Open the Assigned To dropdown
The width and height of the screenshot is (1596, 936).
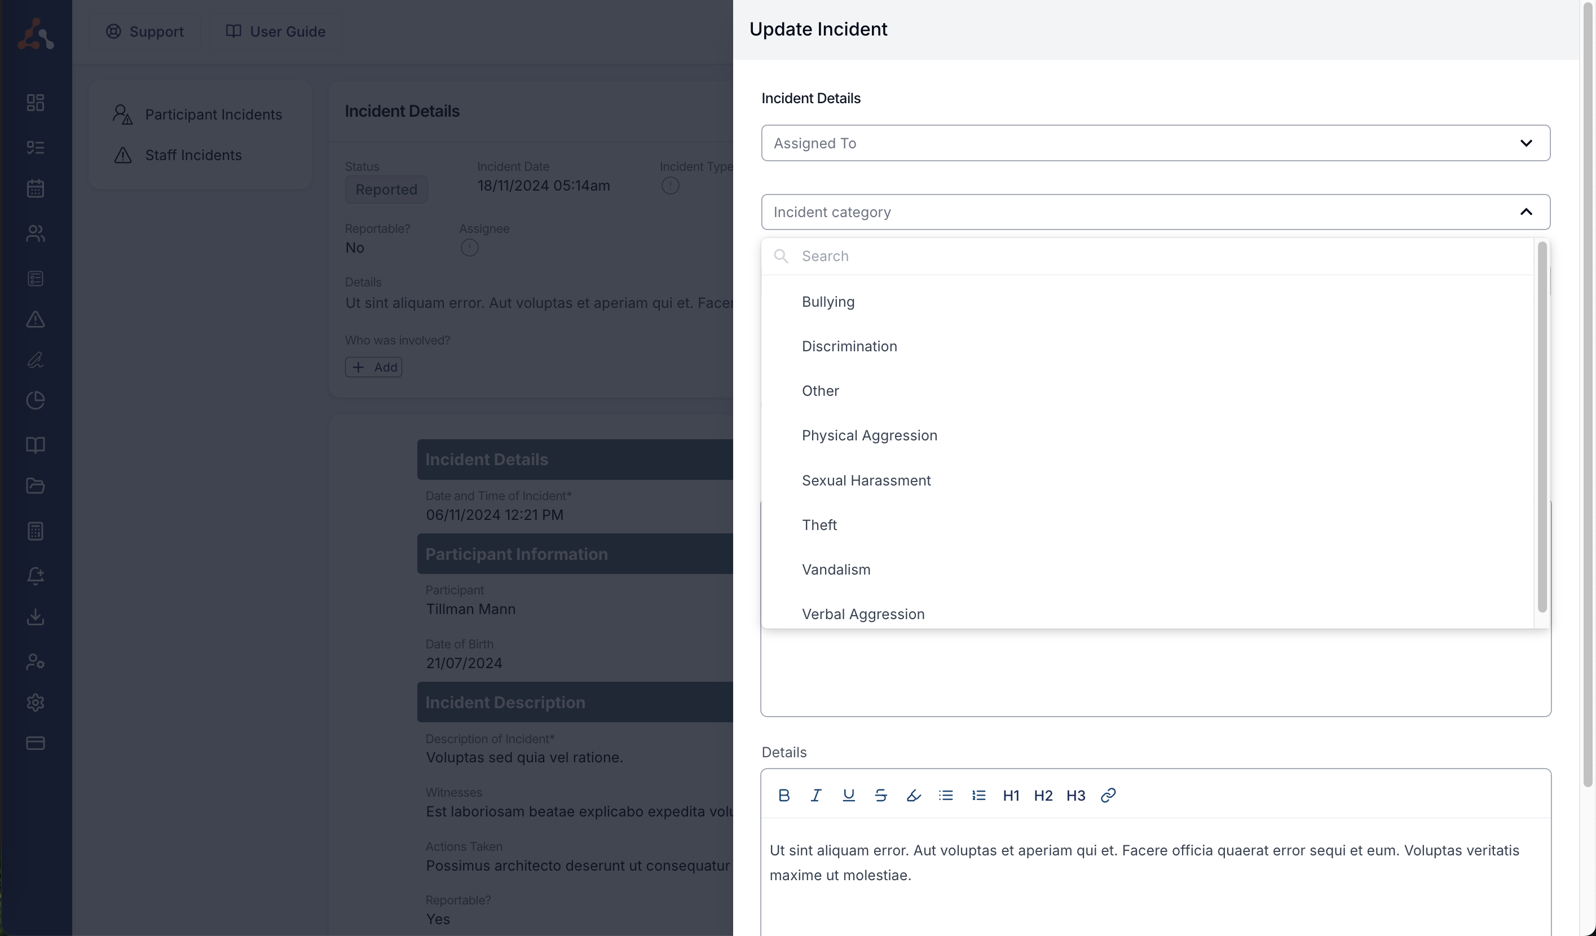tap(1155, 143)
